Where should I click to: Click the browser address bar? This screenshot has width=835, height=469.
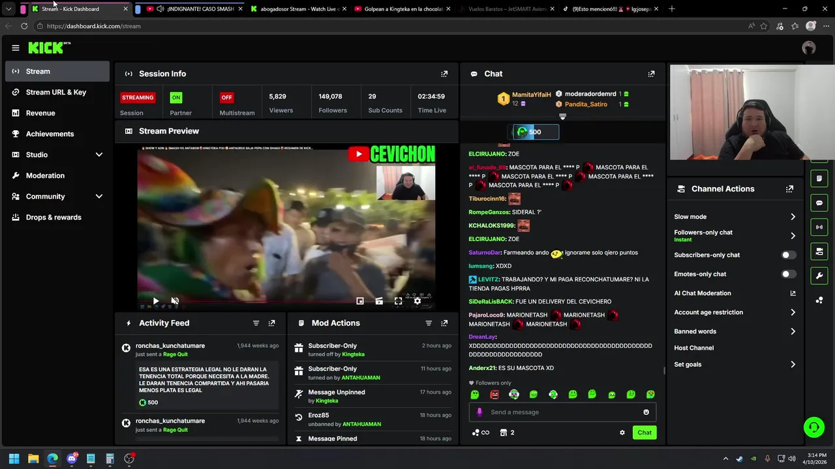point(391,26)
